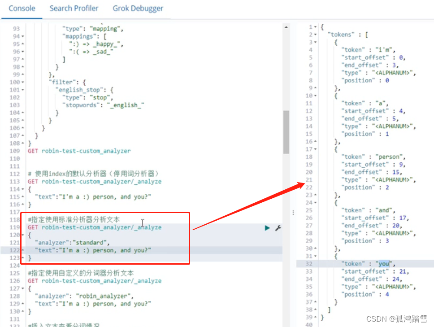
Task: Open the Grok Debugger tab
Action: (138, 9)
